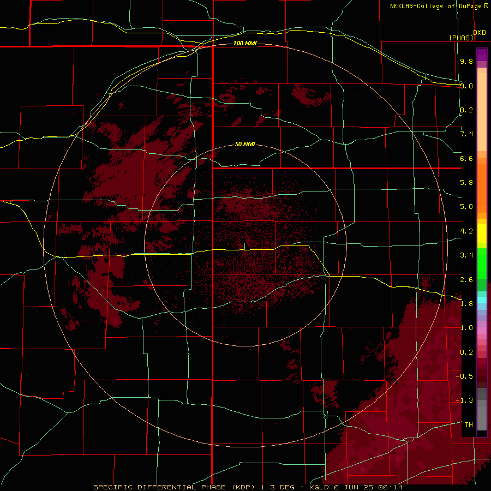Select the yellow swatch on the color bar
Image resolution: width=491 pixels, height=491 pixels.
click(482, 233)
